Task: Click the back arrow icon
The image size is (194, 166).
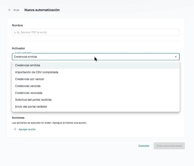Action: pos(10,10)
